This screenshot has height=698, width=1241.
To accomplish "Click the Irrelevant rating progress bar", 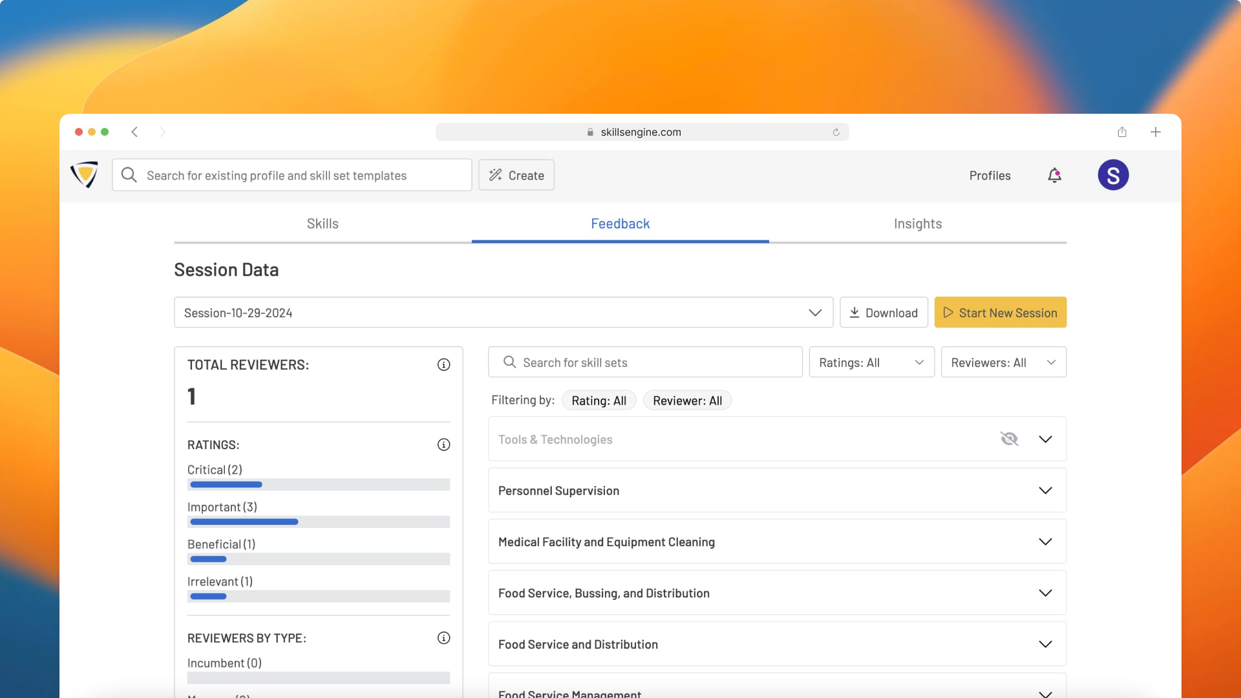I will coord(319,596).
